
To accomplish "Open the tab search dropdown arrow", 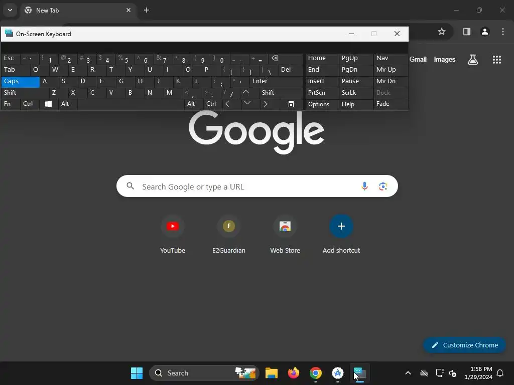I will click(10, 10).
